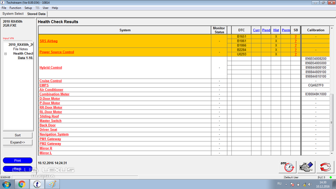Open the Cruise Control link

click(x=50, y=81)
